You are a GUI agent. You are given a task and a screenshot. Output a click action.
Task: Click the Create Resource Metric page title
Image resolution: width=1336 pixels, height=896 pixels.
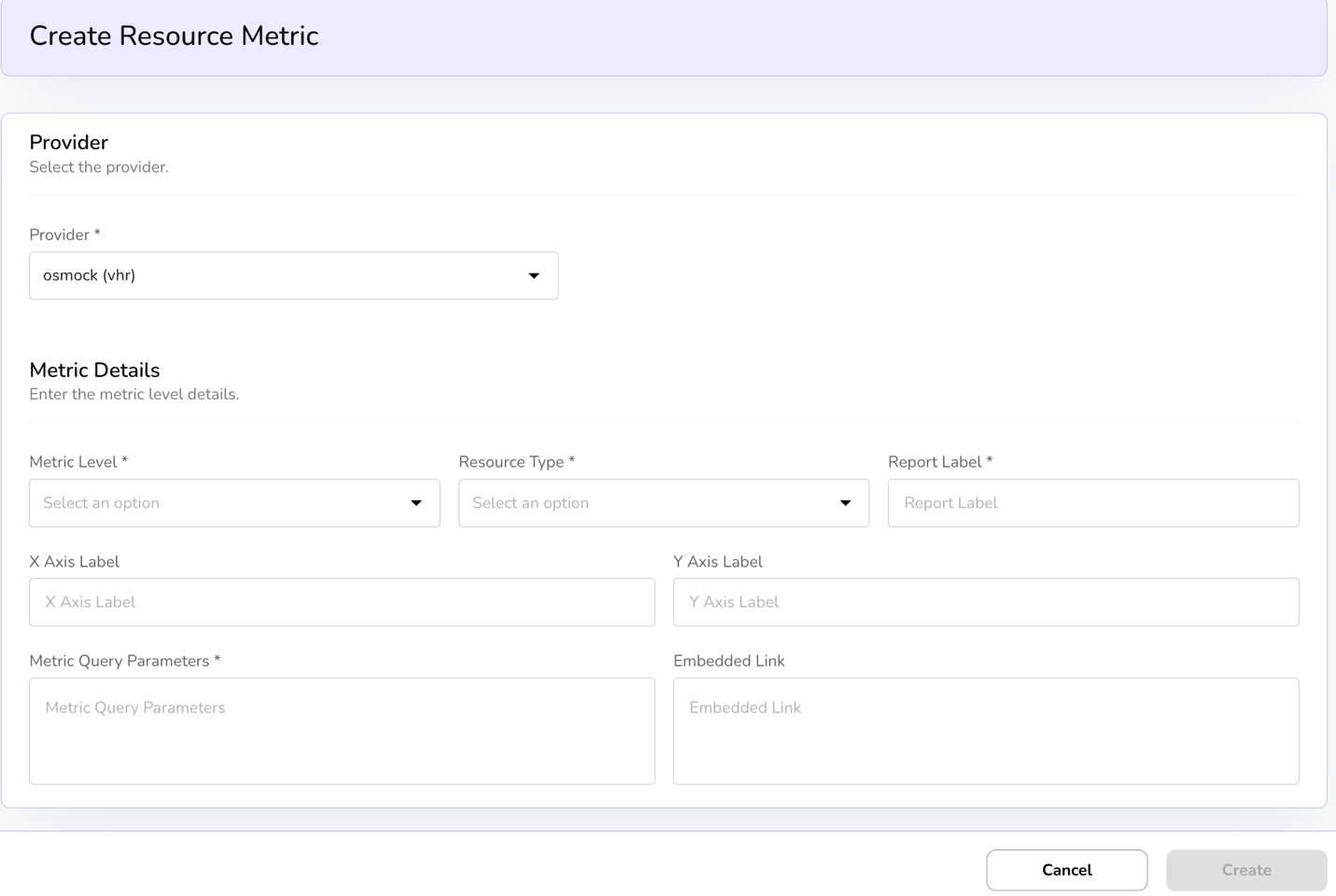174,35
